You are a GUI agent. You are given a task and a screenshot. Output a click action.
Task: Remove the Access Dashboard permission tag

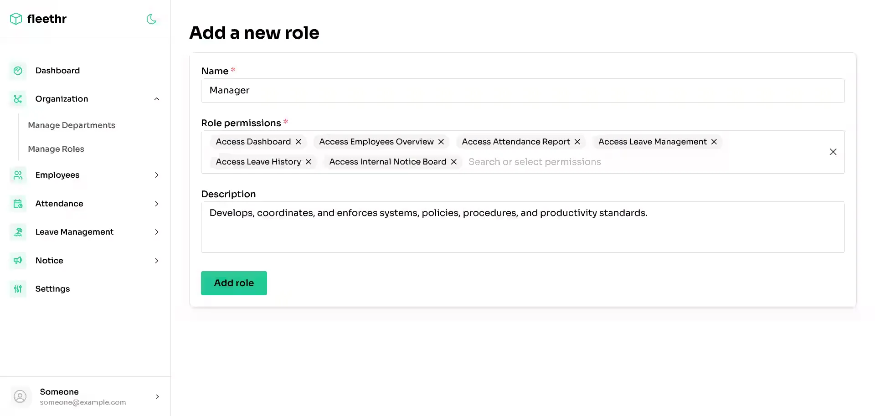tap(299, 142)
